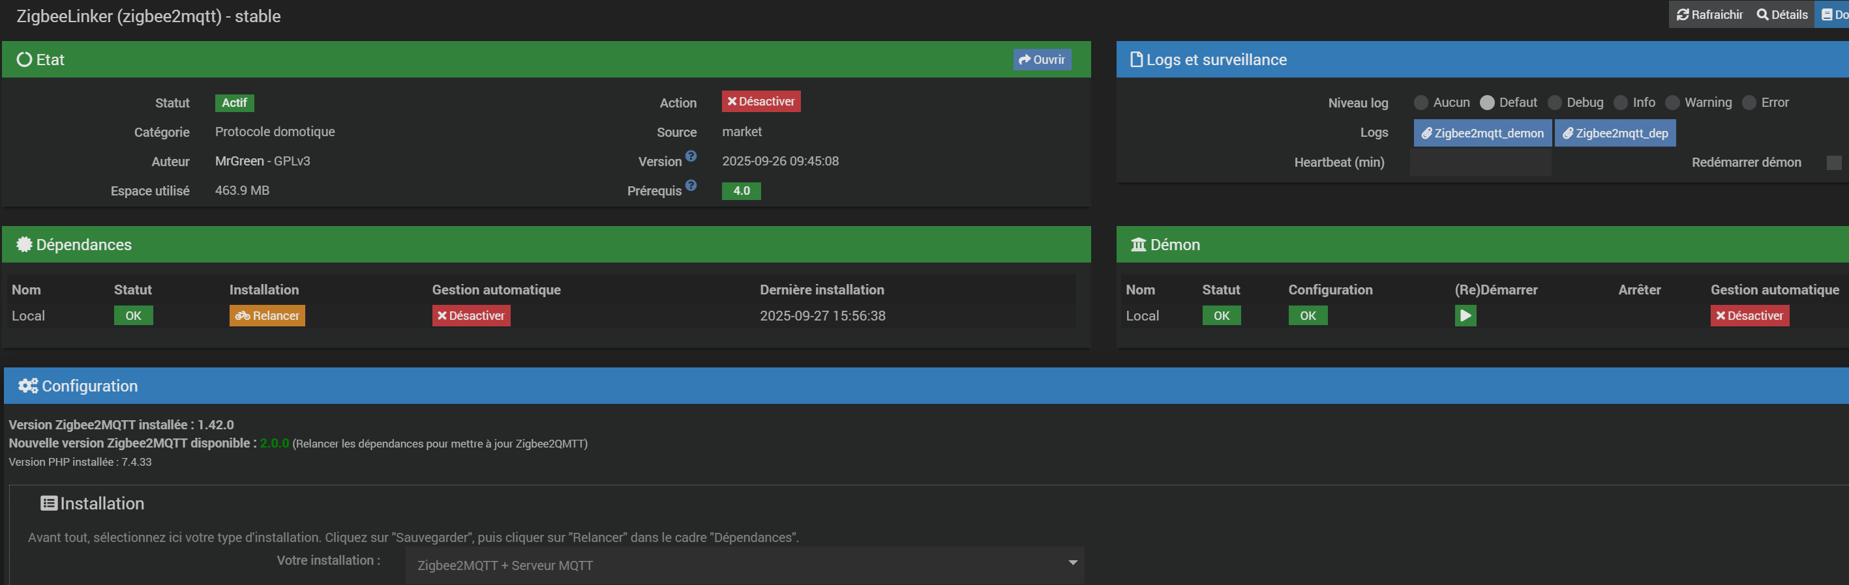Open the Zigbee2mqtt_demon log
Image resolution: width=1849 pixels, height=585 pixels.
coord(1482,134)
